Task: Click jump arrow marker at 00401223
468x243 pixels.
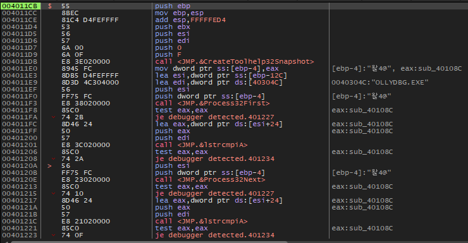Action: [53, 235]
